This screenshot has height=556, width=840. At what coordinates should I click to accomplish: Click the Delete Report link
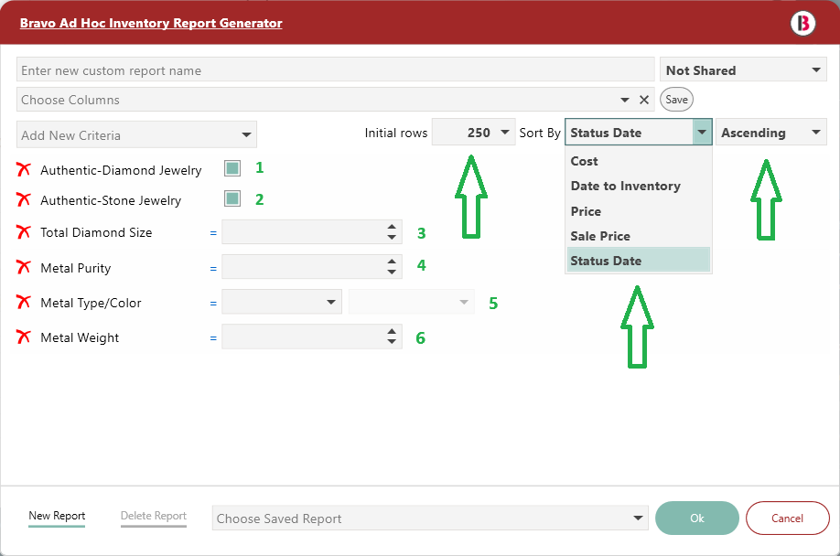tap(153, 516)
